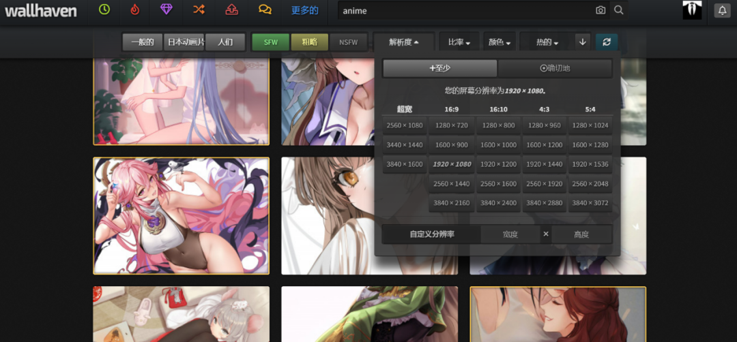
Task: Select the 至少 at-least mode
Action: click(440, 68)
